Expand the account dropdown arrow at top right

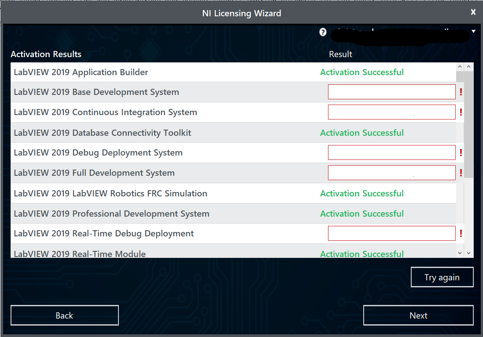pos(473,31)
